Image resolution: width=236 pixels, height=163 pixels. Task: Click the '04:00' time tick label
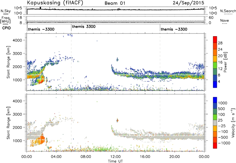[56, 157]
